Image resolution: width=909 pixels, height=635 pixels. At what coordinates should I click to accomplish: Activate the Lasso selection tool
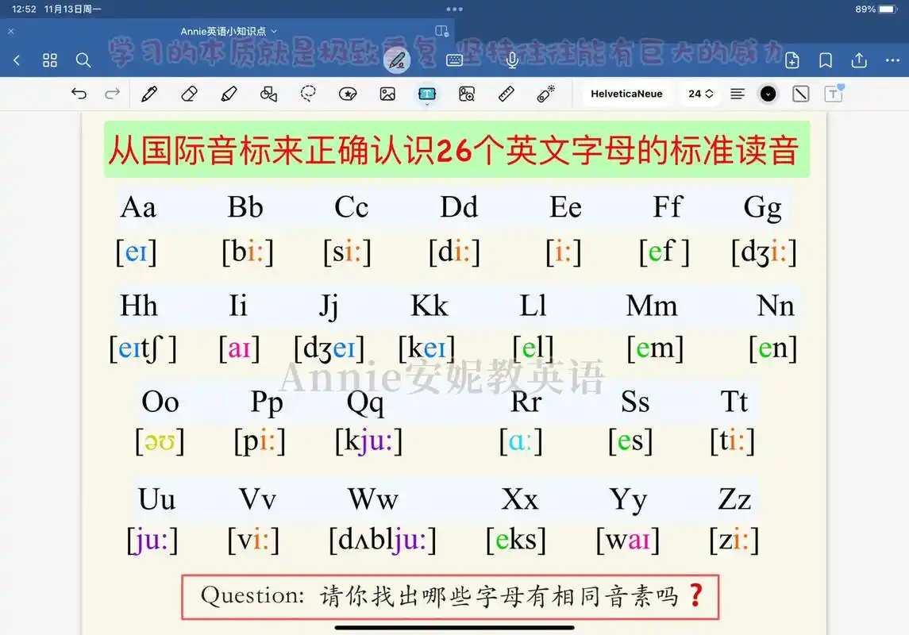[308, 94]
